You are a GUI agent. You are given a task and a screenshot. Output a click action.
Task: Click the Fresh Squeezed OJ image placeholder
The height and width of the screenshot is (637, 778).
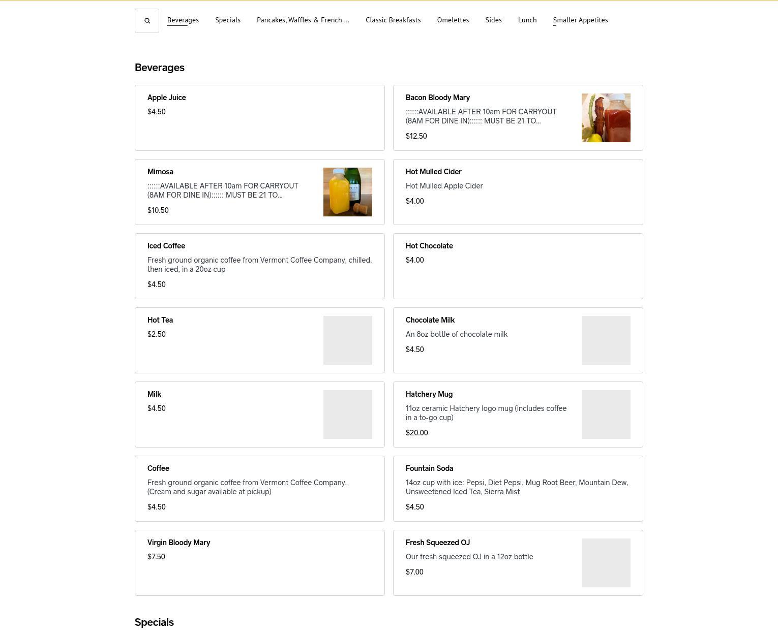click(606, 563)
